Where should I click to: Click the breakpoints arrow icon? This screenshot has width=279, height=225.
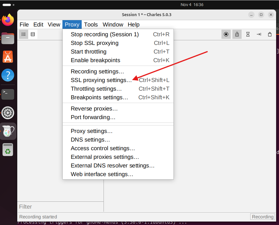(259, 35)
